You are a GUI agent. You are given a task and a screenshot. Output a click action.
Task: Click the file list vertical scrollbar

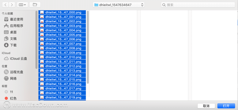pyautogui.click(x=88, y=47)
